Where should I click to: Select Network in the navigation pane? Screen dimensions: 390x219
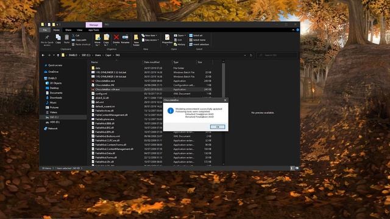(52, 128)
